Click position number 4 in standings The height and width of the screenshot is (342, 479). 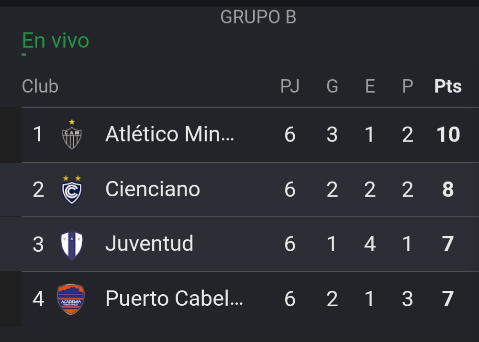[x=38, y=299]
